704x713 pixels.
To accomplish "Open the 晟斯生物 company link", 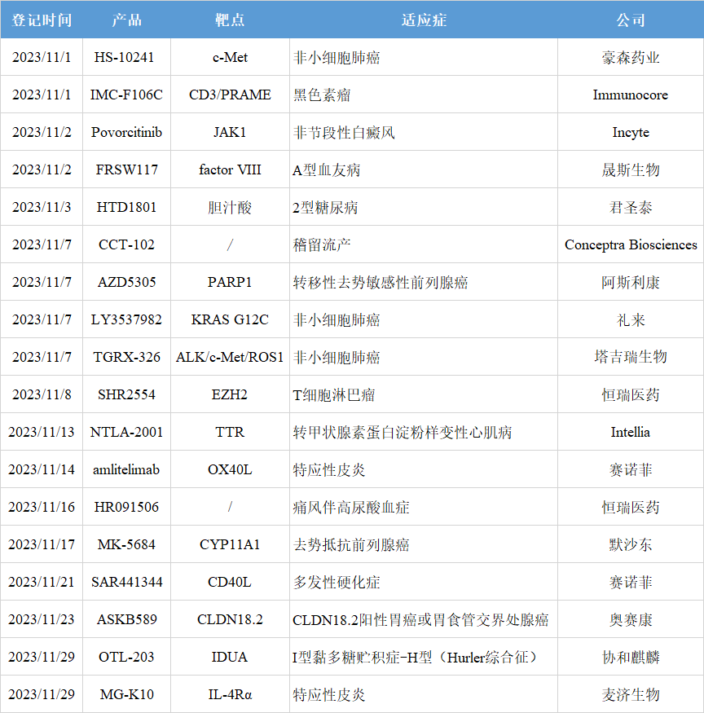I will [631, 170].
